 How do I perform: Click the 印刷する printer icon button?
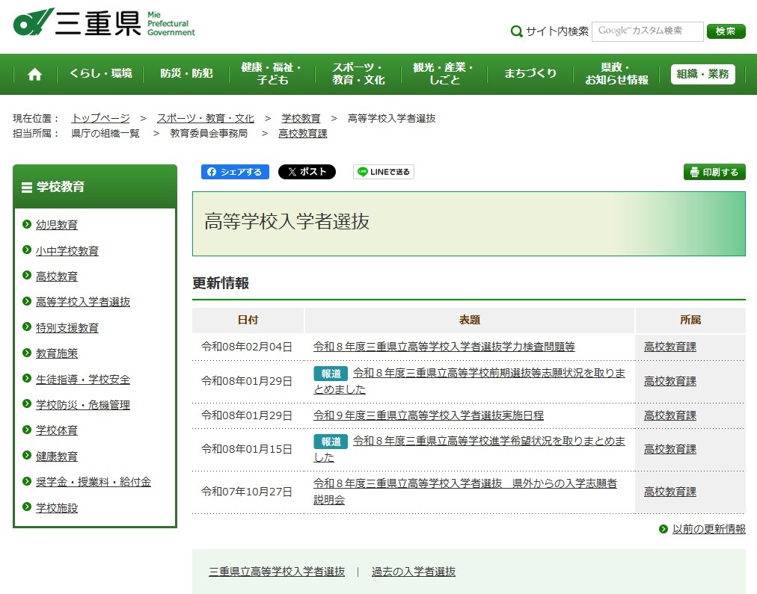(714, 171)
